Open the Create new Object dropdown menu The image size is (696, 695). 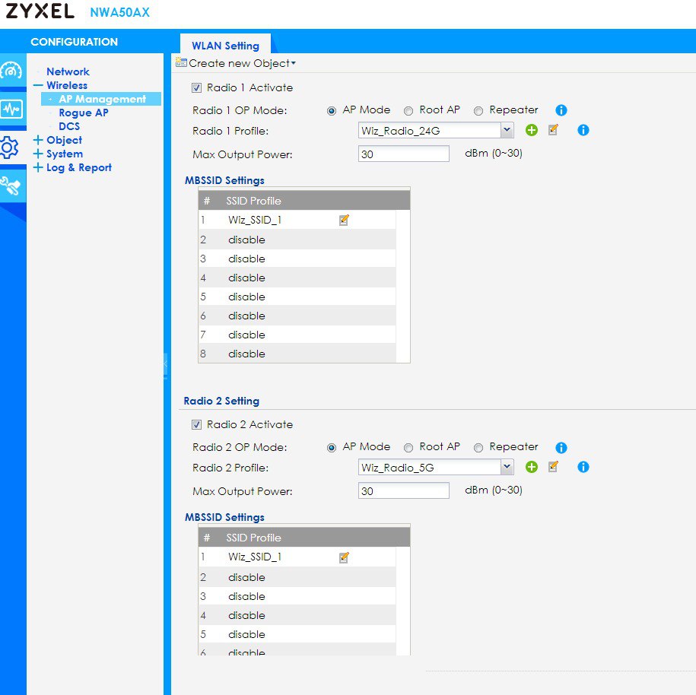[242, 63]
